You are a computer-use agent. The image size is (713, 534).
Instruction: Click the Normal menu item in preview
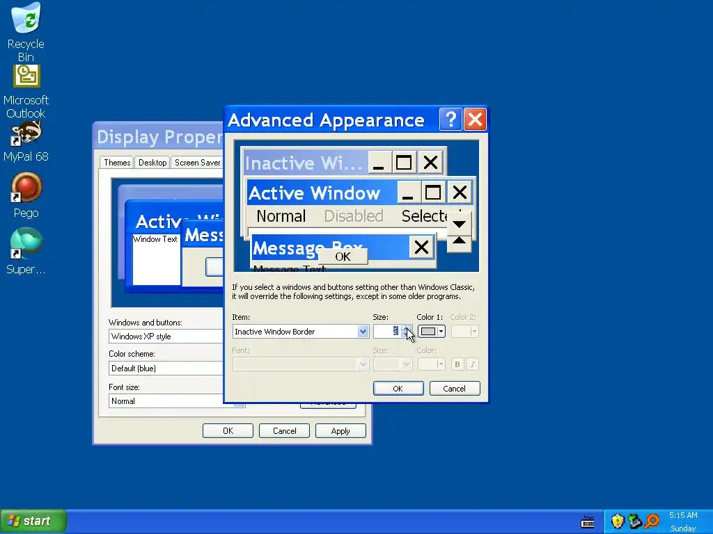coord(281,216)
